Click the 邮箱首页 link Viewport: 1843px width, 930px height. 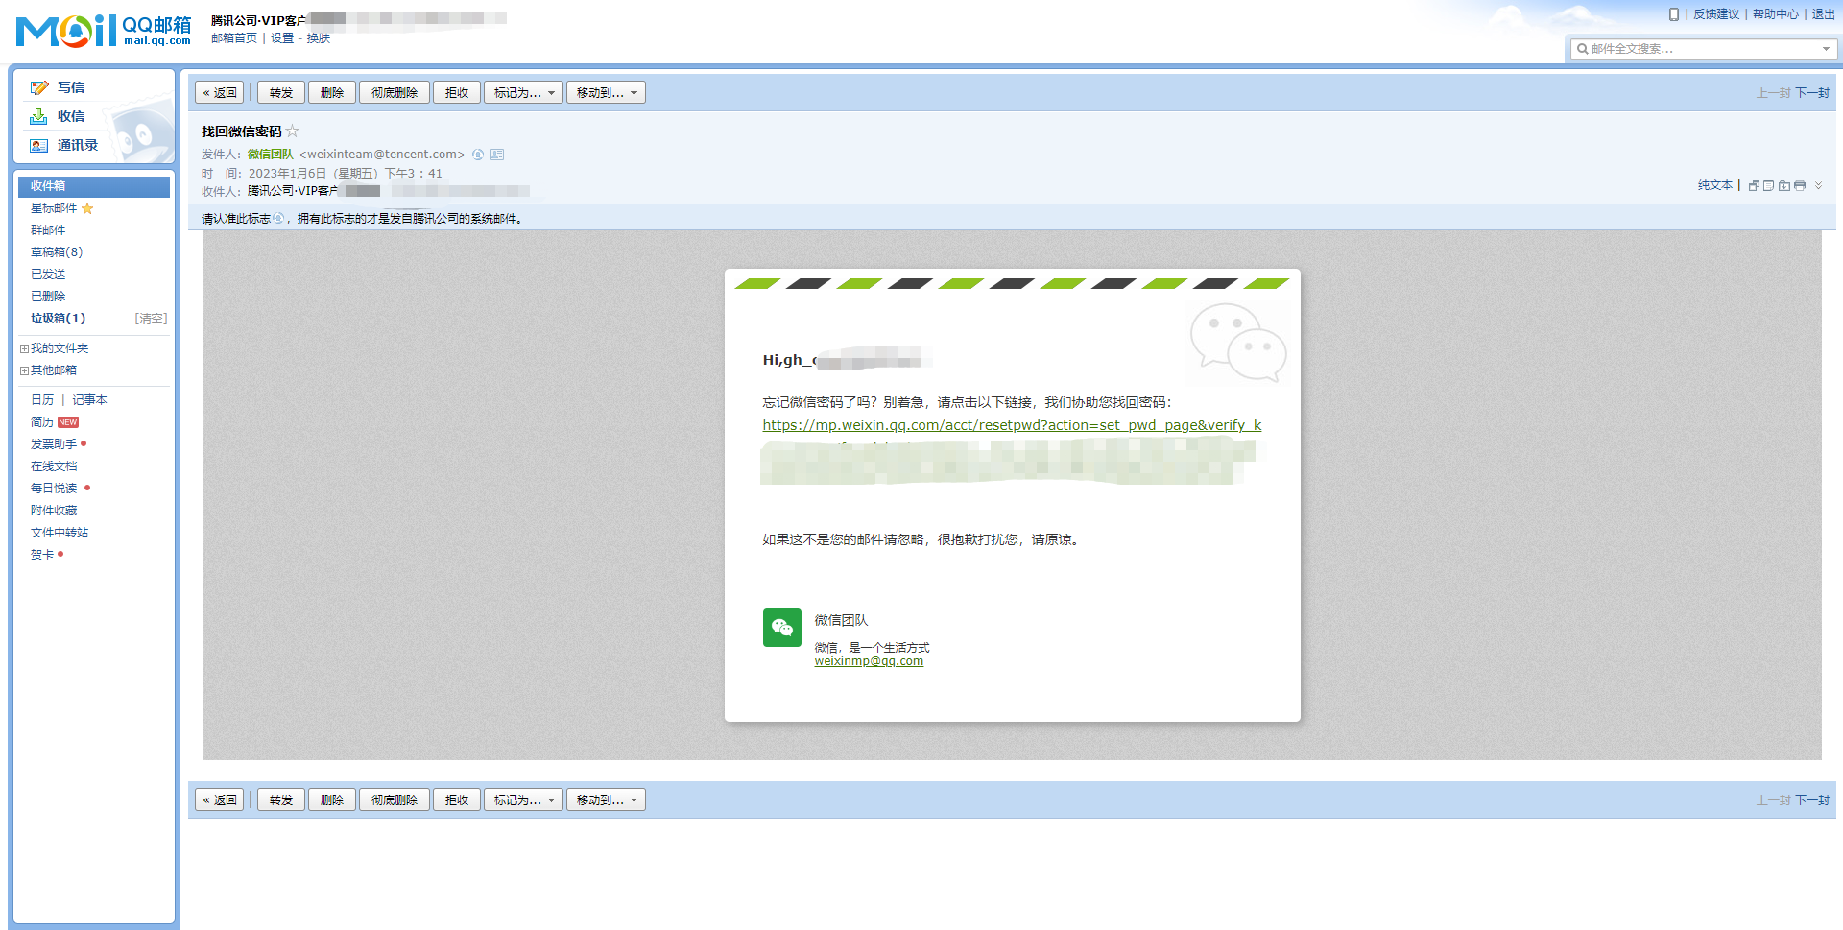click(x=234, y=38)
